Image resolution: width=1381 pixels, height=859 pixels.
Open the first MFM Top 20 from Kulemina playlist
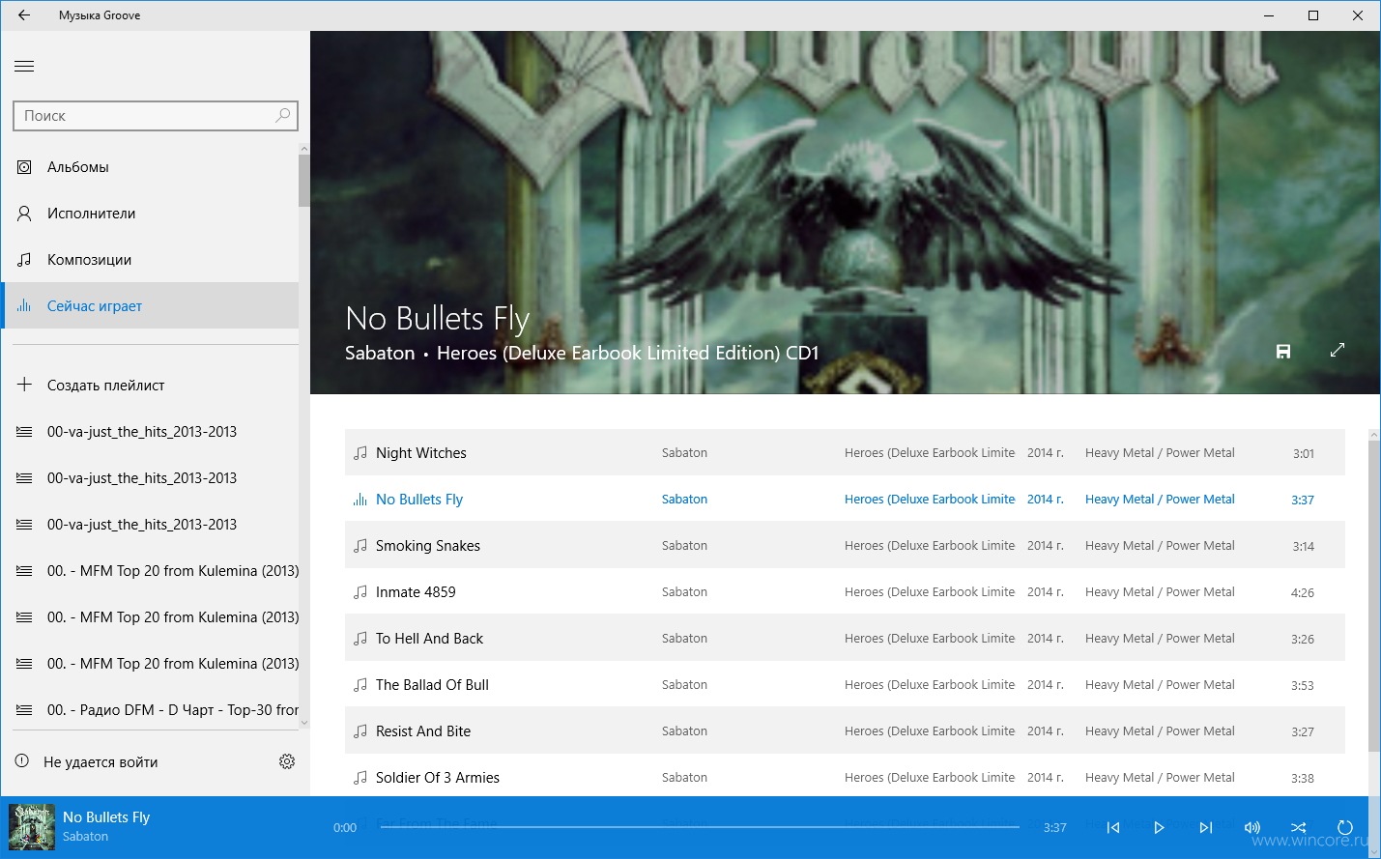point(150,571)
